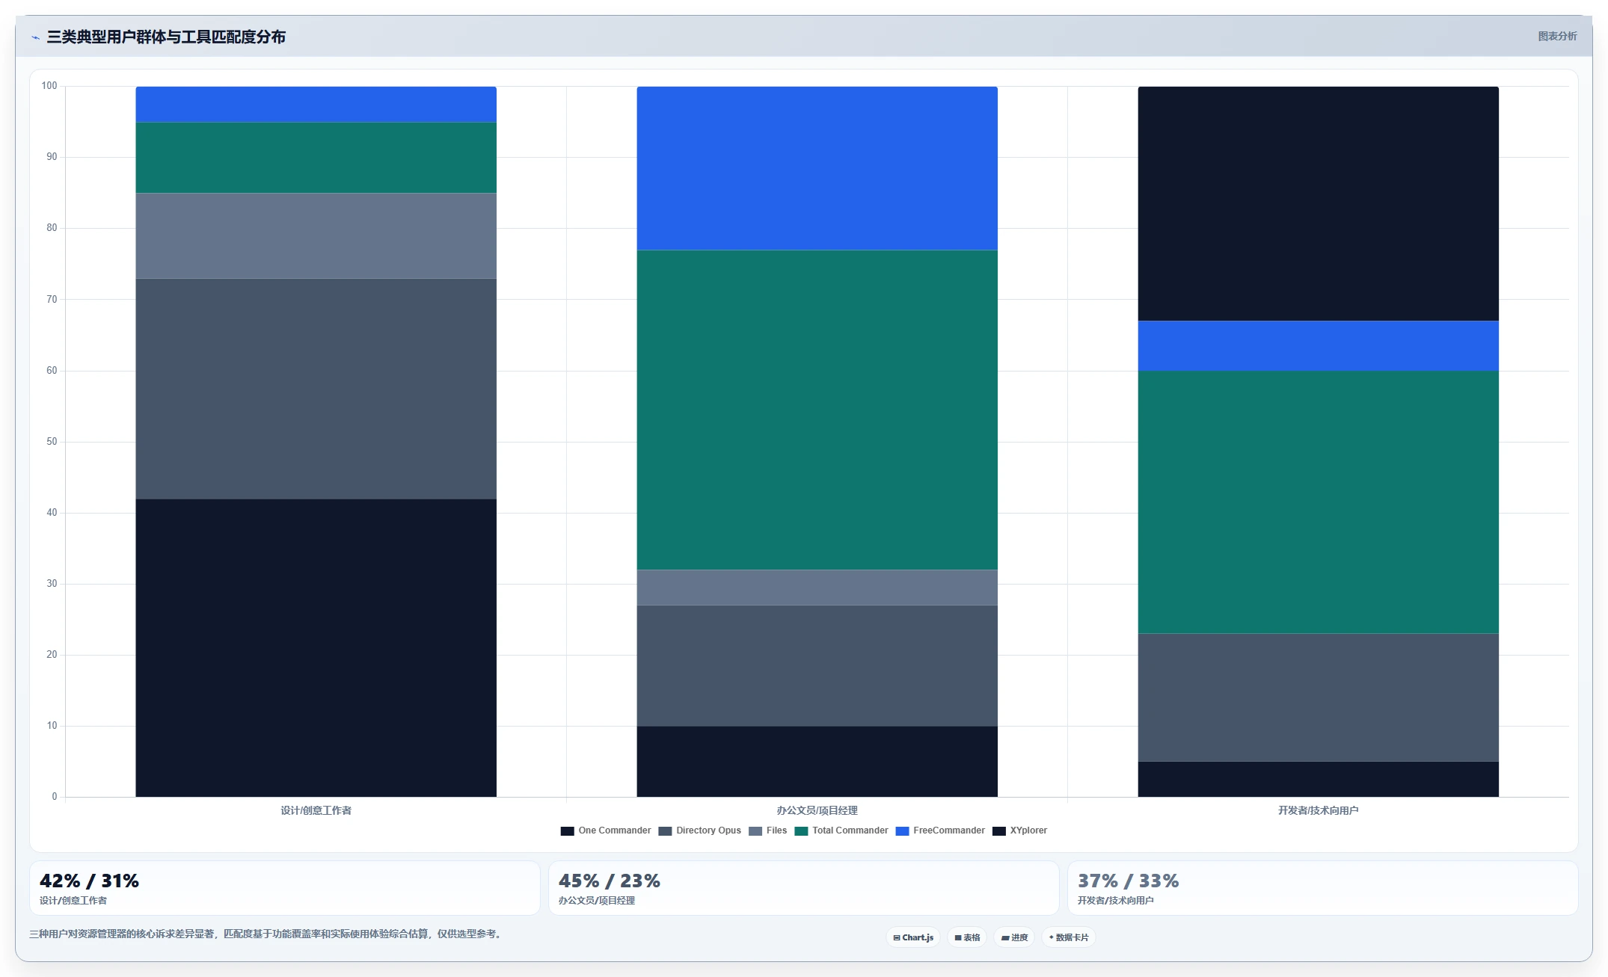Click the footnote text about 匹配度 估算

pos(266,934)
